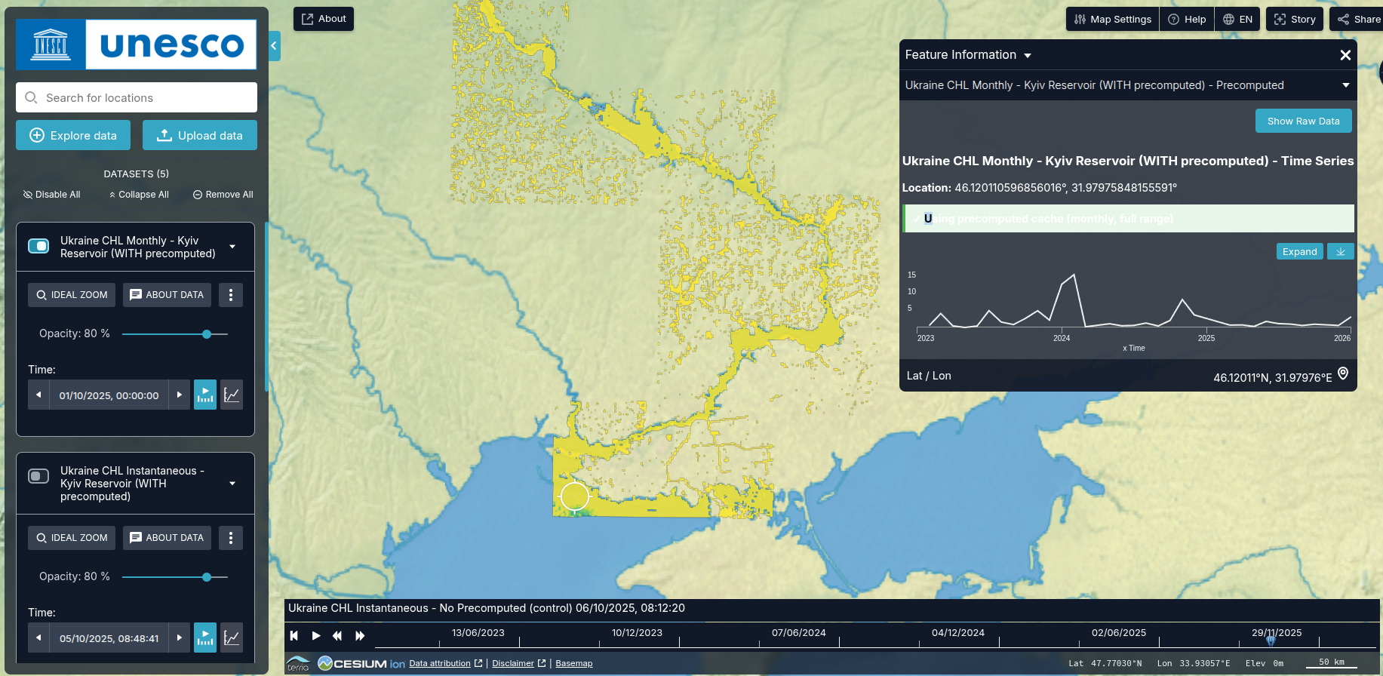
Task: Download the time series chart data
Action: tap(1341, 252)
